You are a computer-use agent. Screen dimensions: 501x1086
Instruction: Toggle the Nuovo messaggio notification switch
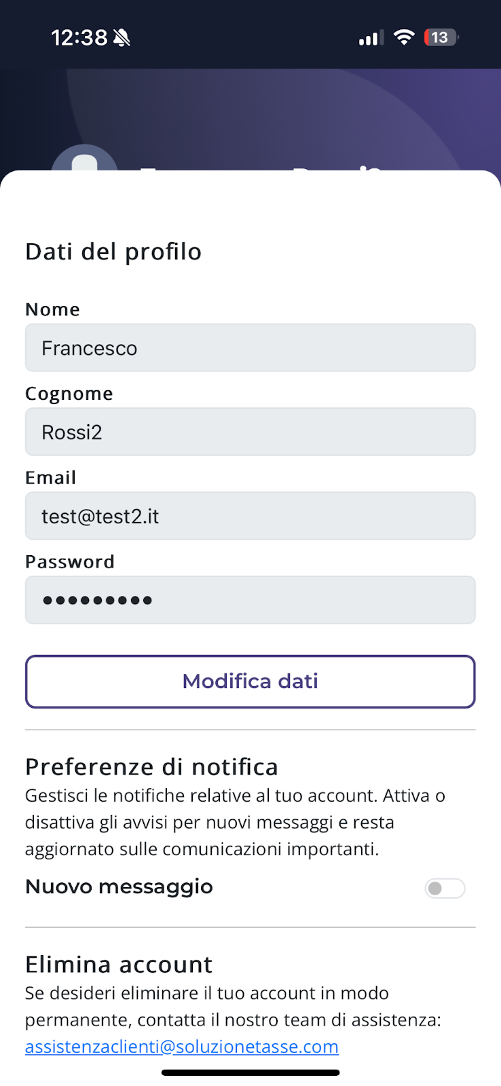click(x=445, y=888)
